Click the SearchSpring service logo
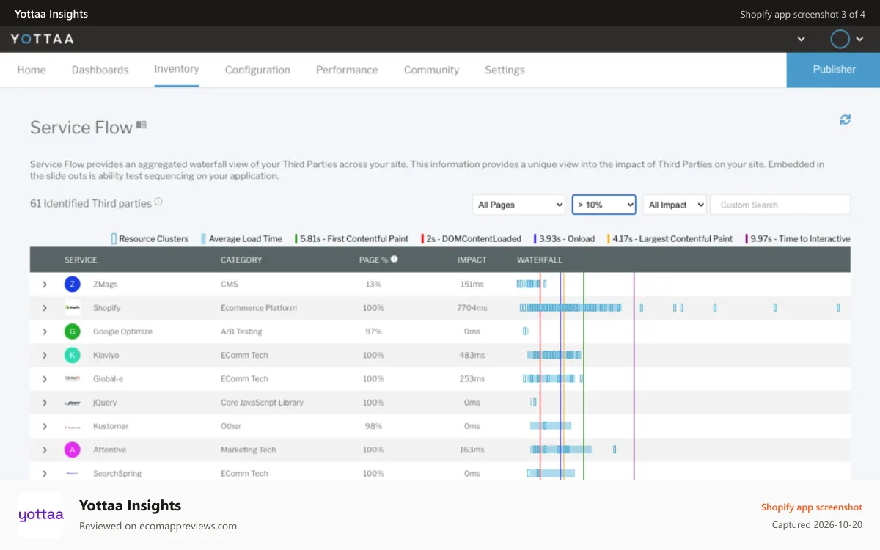Image resolution: width=880 pixels, height=550 pixels. pyautogui.click(x=72, y=473)
